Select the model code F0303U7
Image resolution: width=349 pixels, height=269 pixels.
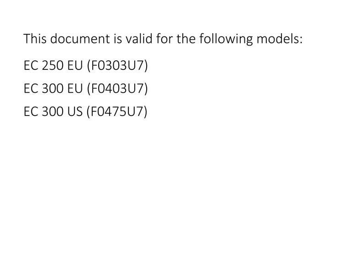click(x=117, y=66)
